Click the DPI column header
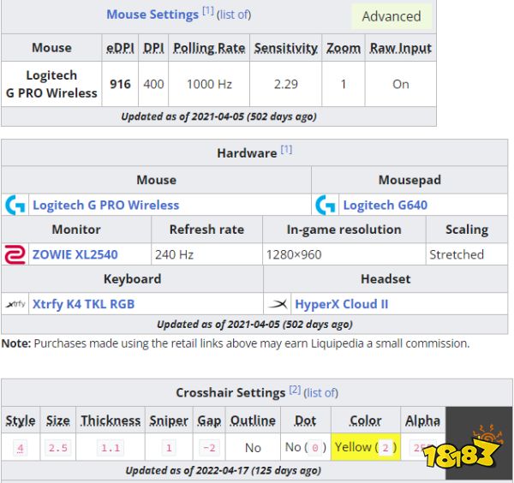Image resolution: width=514 pixels, height=483 pixels. coord(153,48)
